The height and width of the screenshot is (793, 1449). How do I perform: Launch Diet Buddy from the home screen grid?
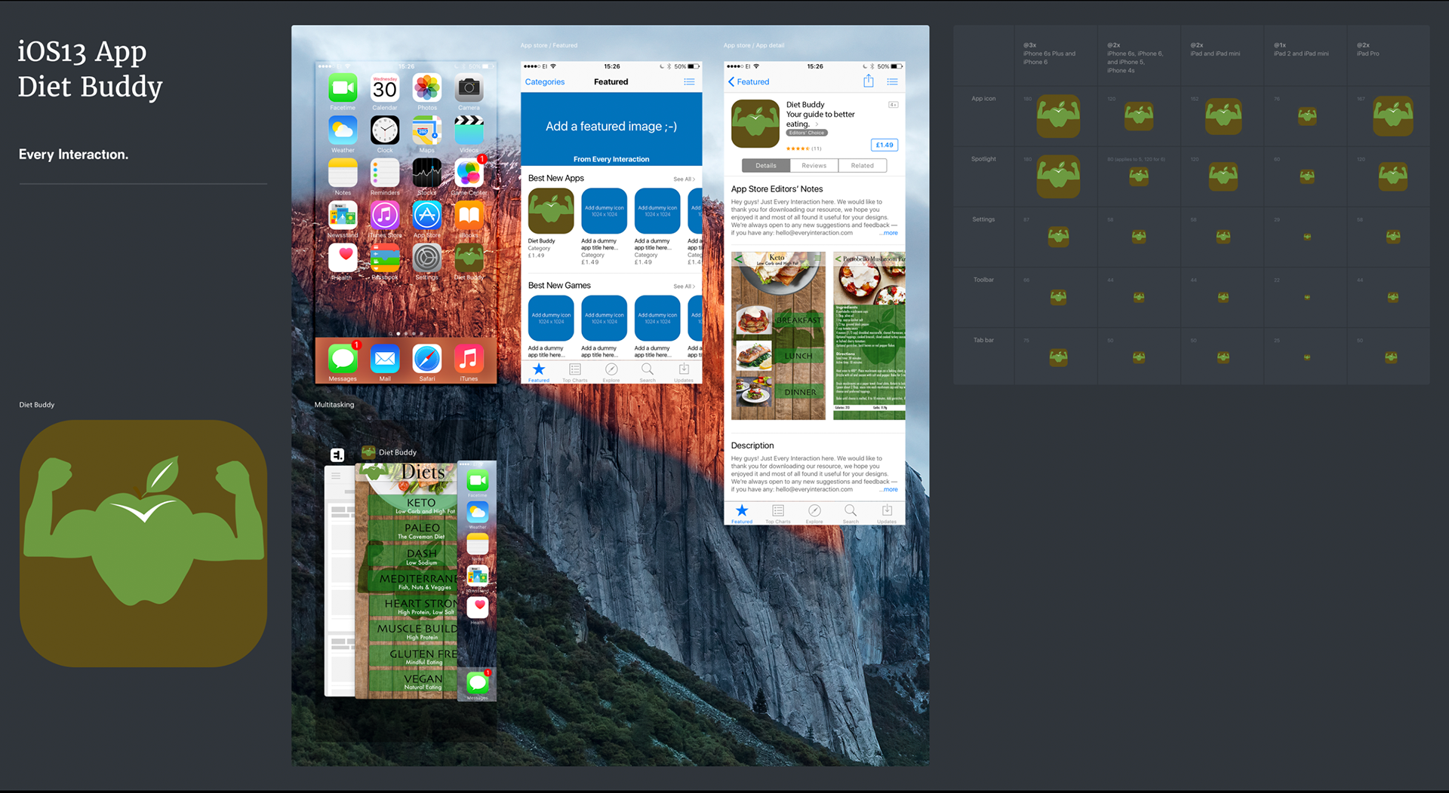(469, 258)
